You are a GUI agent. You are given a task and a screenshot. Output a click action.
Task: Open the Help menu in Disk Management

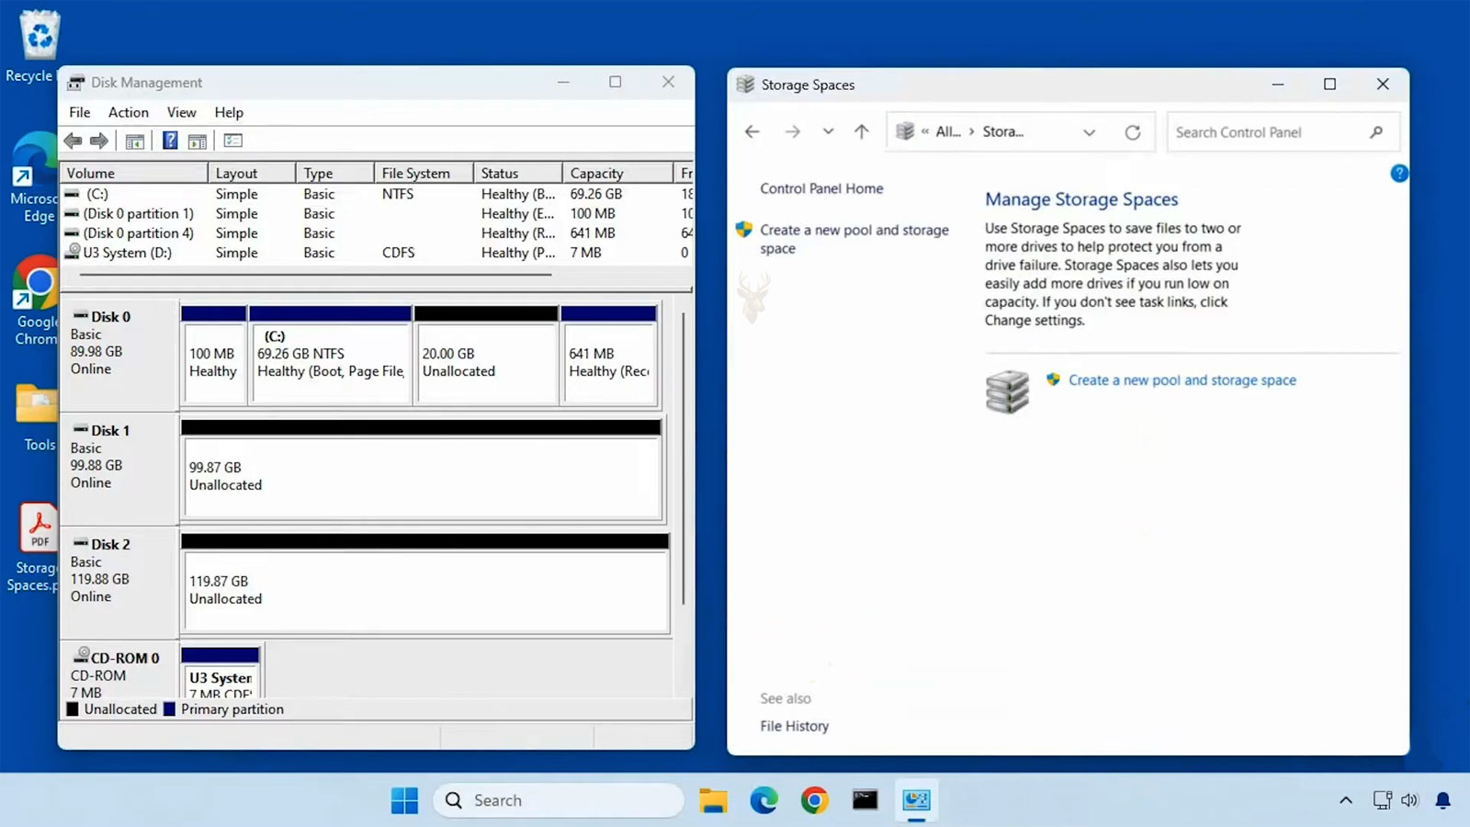pos(229,112)
